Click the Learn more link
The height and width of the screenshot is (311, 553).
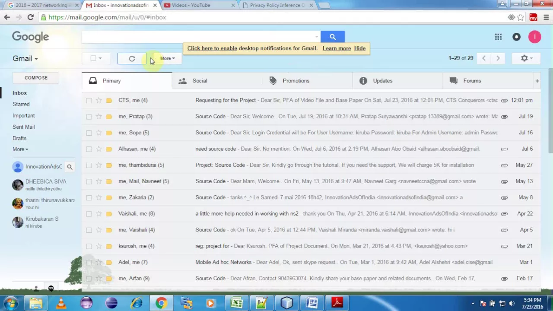point(337,48)
